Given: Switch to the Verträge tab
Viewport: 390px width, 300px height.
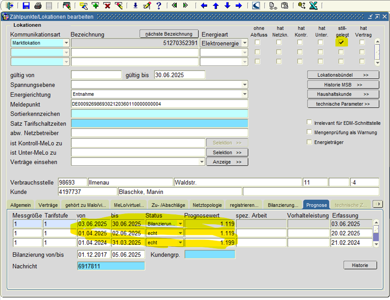Looking at the screenshot, I should pyautogui.click(x=48, y=205).
